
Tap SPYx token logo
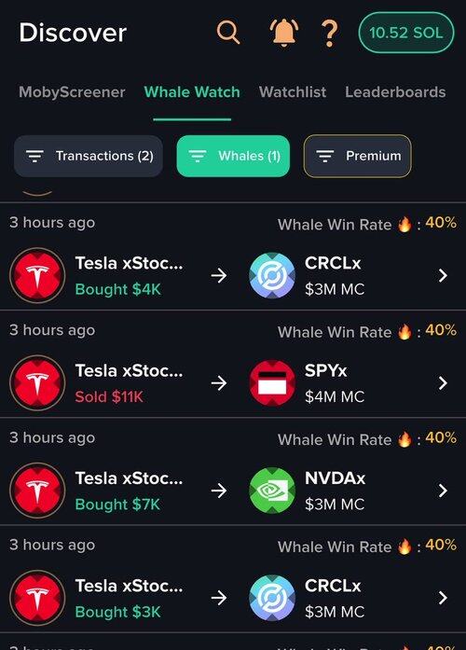(272, 382)
